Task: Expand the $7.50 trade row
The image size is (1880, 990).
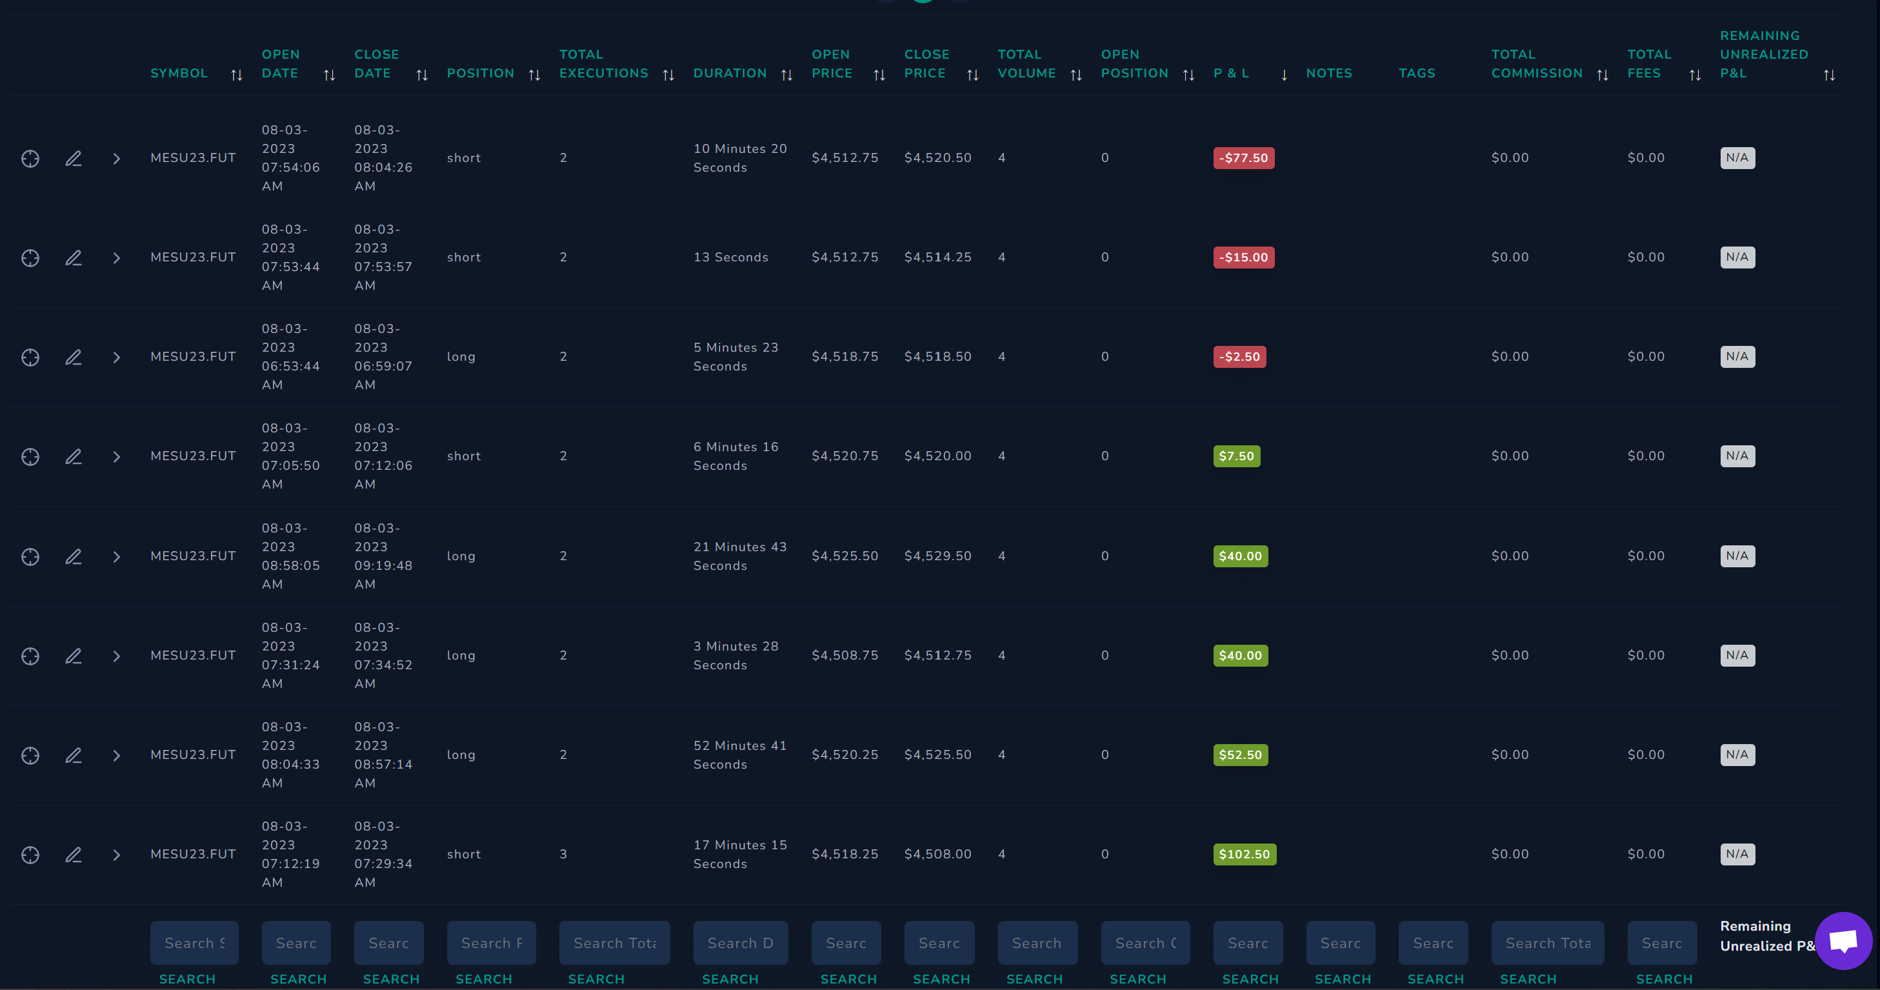Action: pyautogui.click(x=117, y=456)
